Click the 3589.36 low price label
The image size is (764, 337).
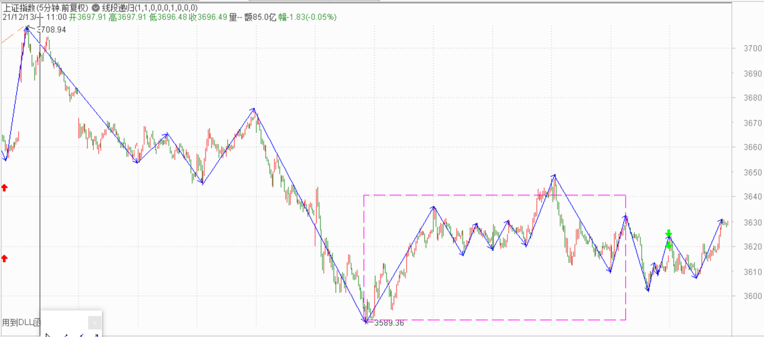click(389, 323)
